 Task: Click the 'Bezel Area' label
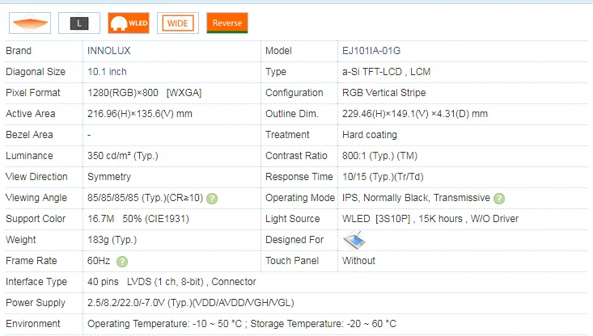(29, 135)
